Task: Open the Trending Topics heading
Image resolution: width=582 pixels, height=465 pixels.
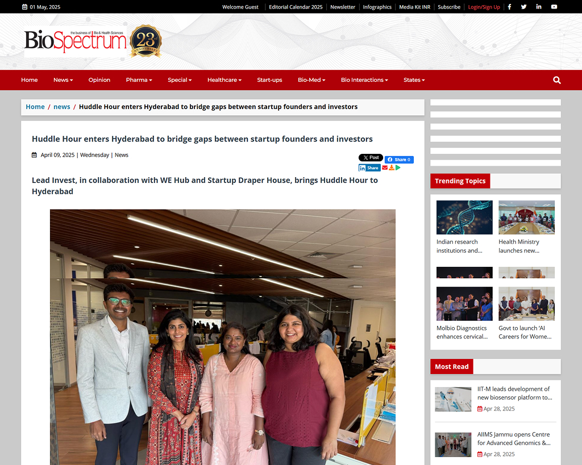Action: coord(460,181)
